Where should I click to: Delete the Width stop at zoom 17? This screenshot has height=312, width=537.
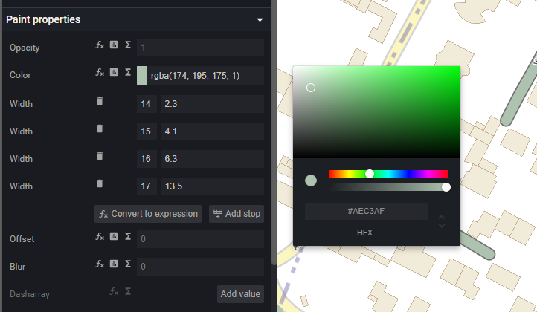(100, 183)
